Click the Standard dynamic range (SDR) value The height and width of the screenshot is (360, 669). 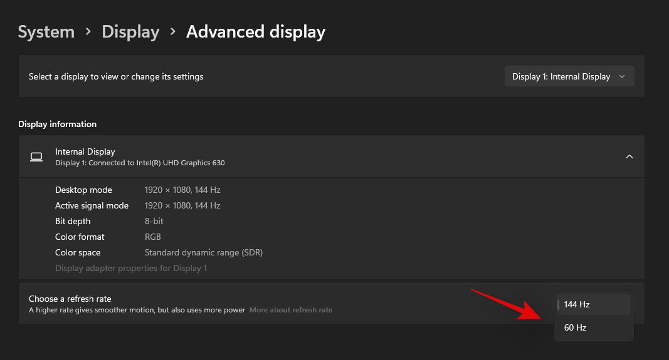[x=203, y=252]
